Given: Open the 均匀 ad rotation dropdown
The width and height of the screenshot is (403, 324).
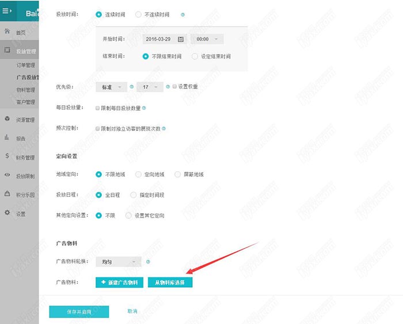Looking at the screenshot, I should point(118,261).
